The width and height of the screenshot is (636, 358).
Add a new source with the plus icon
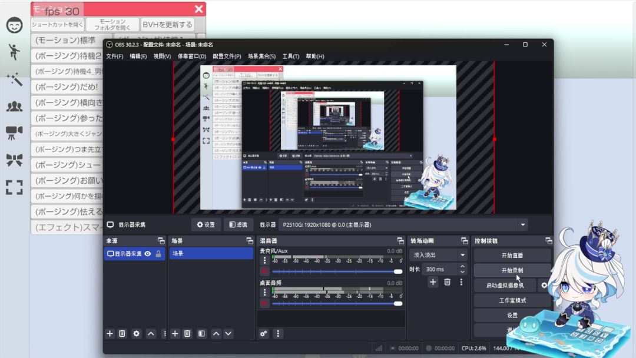pyautogui.click(x=110, y=333)
